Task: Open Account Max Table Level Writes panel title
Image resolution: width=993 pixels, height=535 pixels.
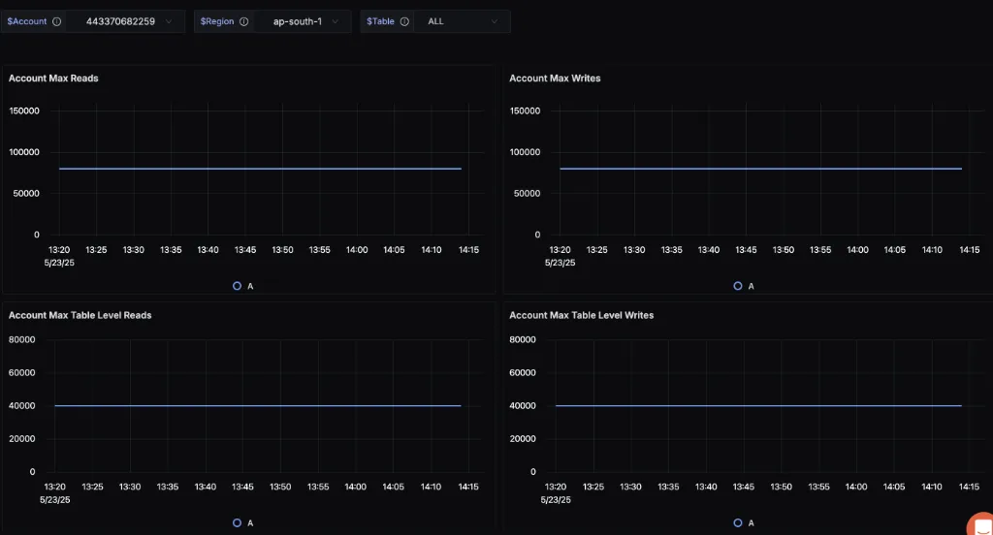Action: (x=581, y=315)
